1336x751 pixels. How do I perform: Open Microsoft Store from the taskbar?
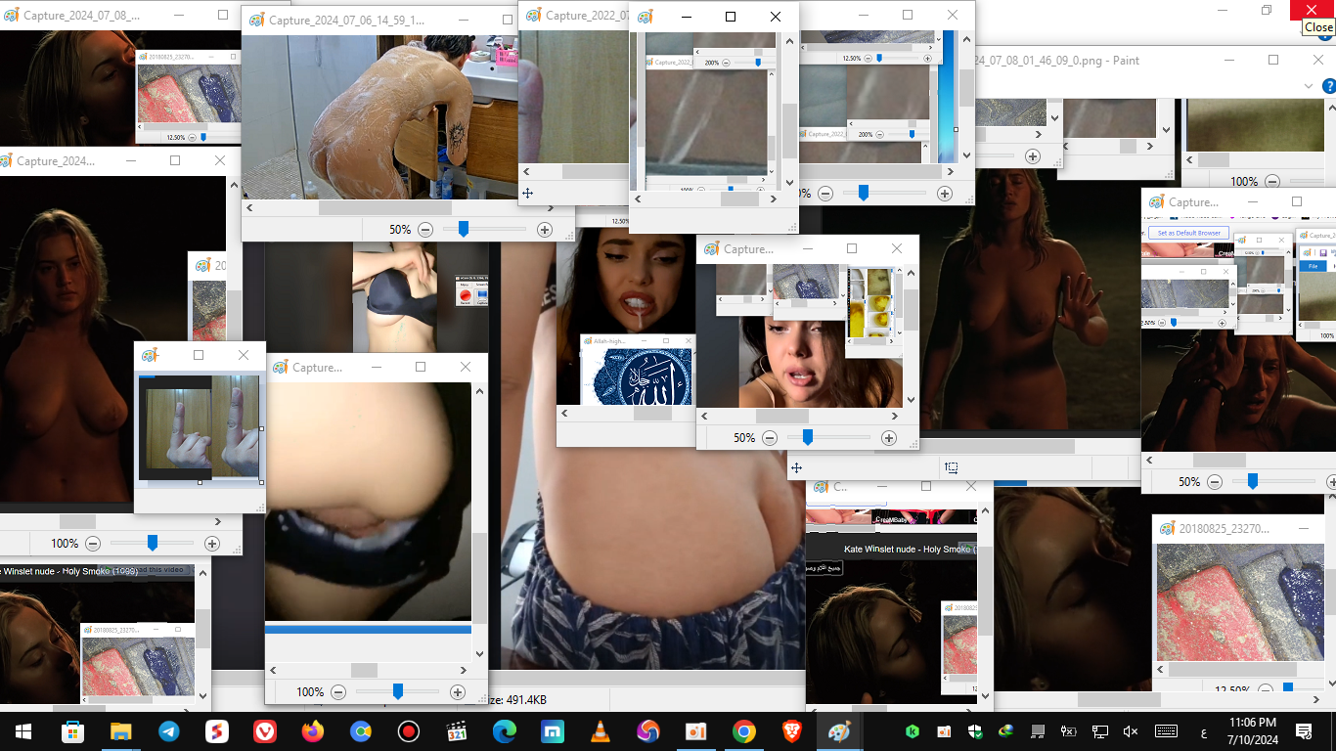pos(72,730)
